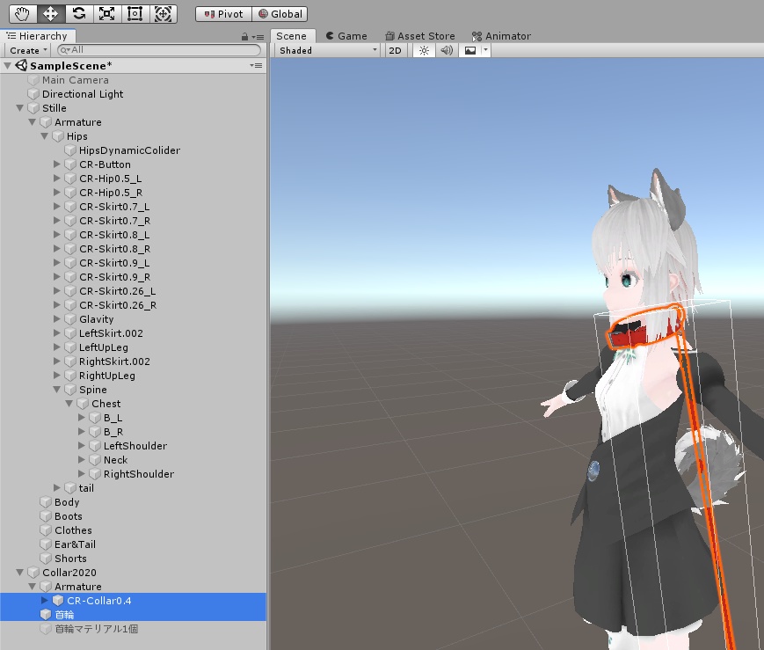This screenshot has width=764, height=650.
Task: Select the Rect Transform tool
Action: click(x=135, y=14)
